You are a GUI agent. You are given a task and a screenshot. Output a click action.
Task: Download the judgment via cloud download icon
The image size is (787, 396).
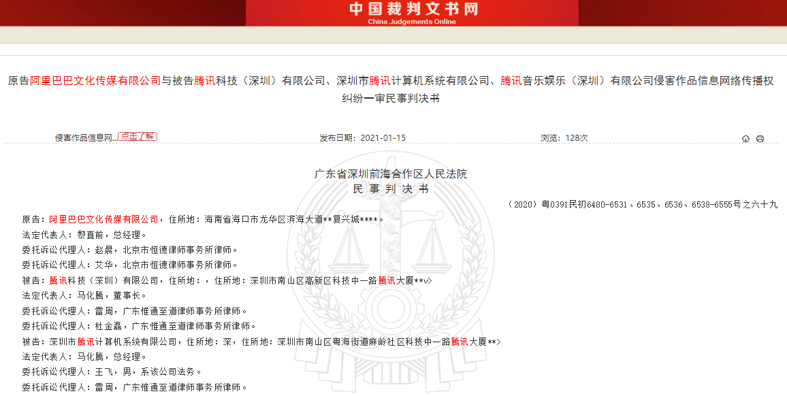(x=745, y=139)
